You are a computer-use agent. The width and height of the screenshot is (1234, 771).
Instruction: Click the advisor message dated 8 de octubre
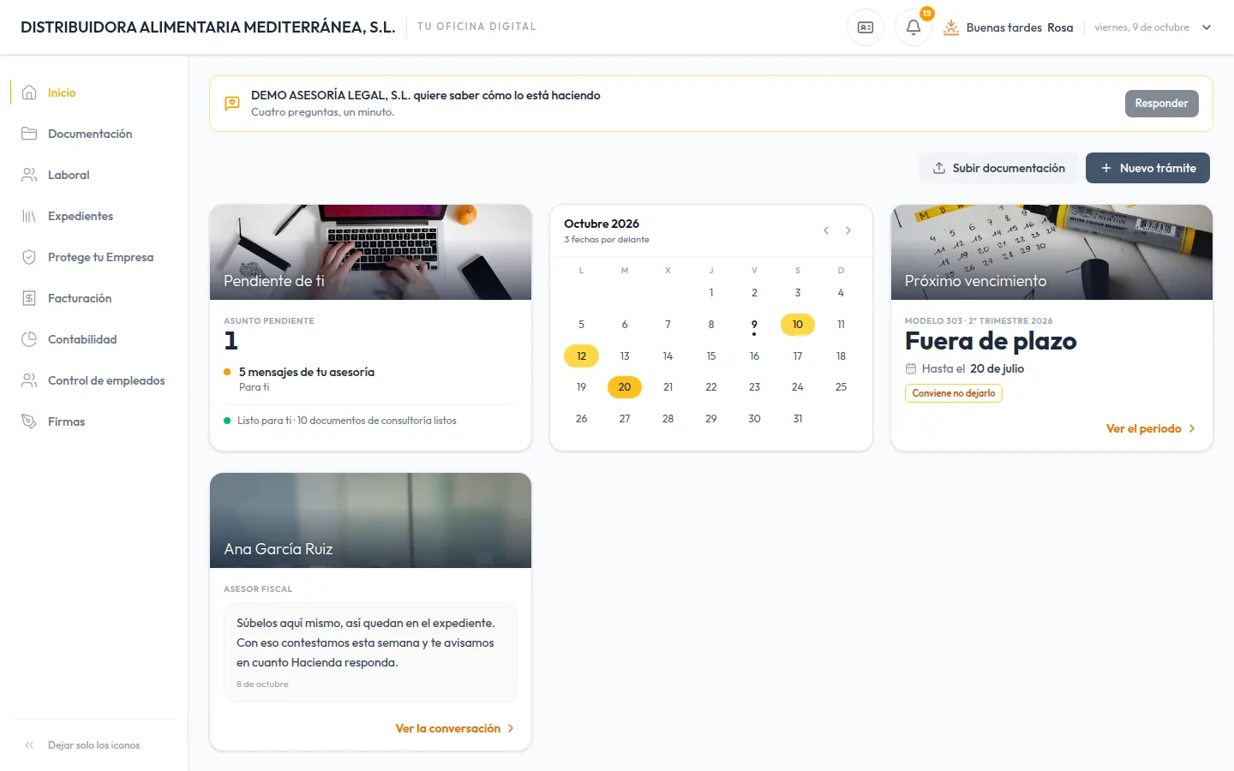(x=370, y=653)
